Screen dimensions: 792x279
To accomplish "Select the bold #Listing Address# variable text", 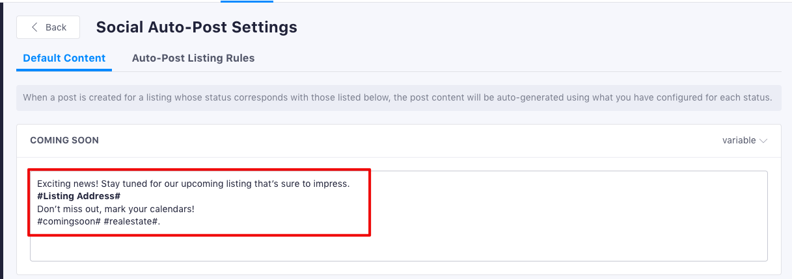I will [x=79, y=196].
